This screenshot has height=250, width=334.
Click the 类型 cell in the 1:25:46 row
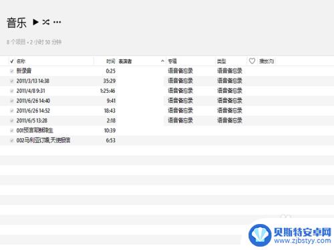230,91
